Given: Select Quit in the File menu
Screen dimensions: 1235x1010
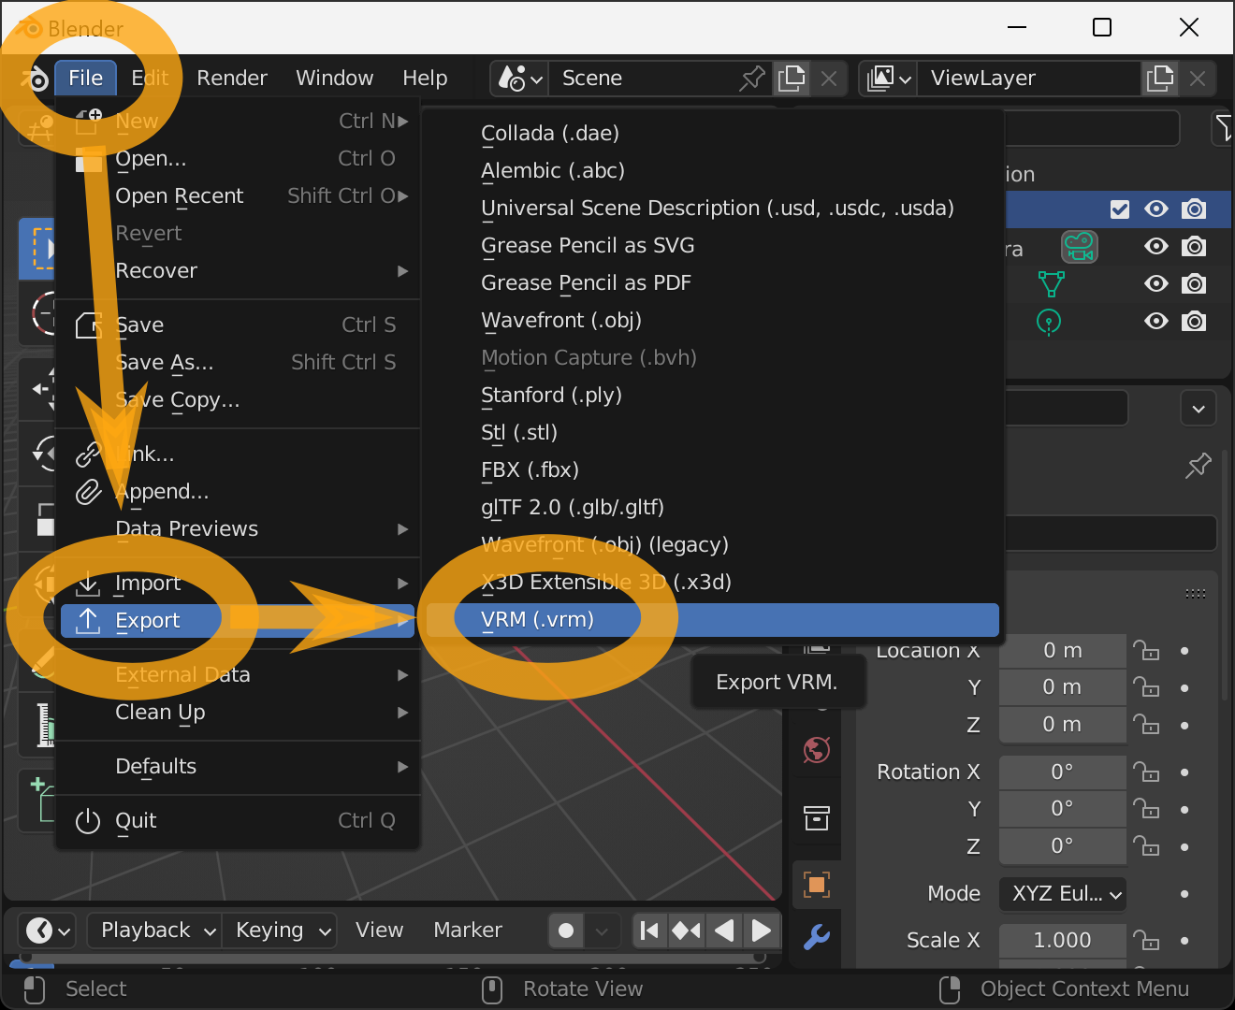Looking at the screenshot, I should (239, 821).
